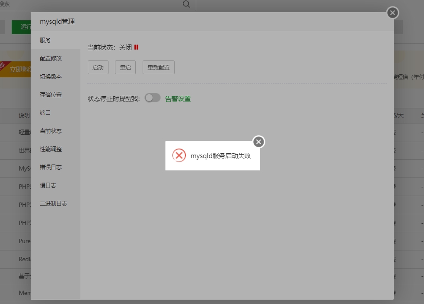Click the Pure row in background list
This screenshot has height=304, width=424.
click(16, 241)
